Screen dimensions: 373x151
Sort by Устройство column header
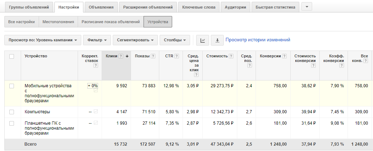click(x=36, y=56)
